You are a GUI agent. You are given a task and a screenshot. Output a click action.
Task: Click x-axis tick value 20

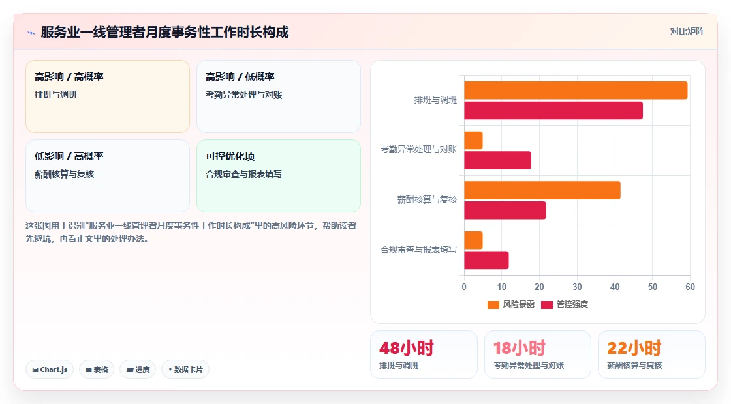tap(539, 287)
